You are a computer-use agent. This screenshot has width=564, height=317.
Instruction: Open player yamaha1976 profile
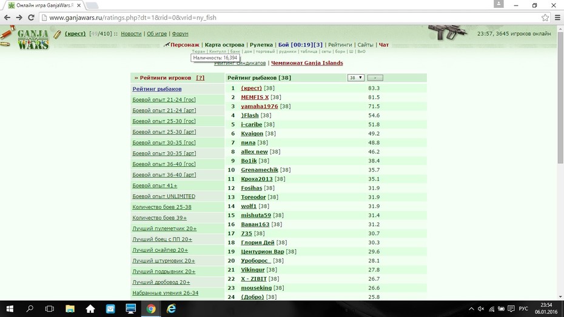click(x=260, y=107)
